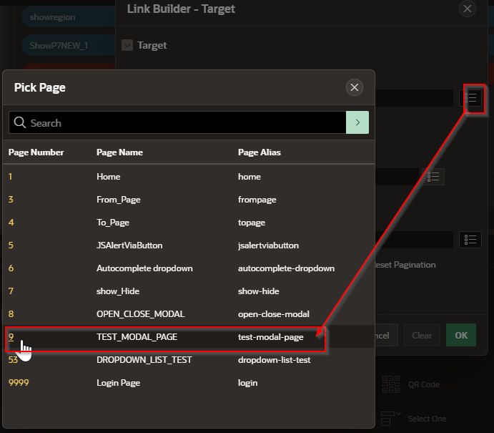Click the open-close-modal alias cell
The width and height of the screenshot is (494, 433).
coord(274,314)
